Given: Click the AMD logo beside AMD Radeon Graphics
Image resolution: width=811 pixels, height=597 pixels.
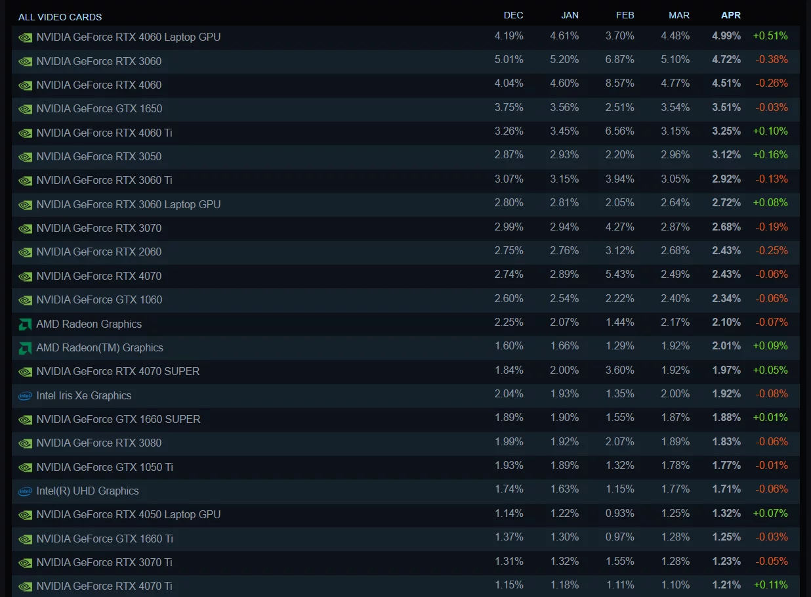Looking at the screenshot, I should click(25, 324).
